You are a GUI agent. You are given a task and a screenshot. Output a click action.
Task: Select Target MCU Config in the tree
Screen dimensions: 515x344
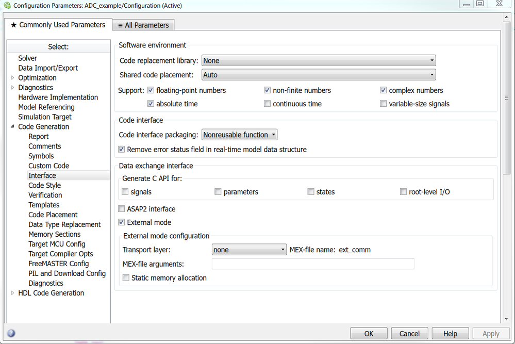(x=57, y=244)
